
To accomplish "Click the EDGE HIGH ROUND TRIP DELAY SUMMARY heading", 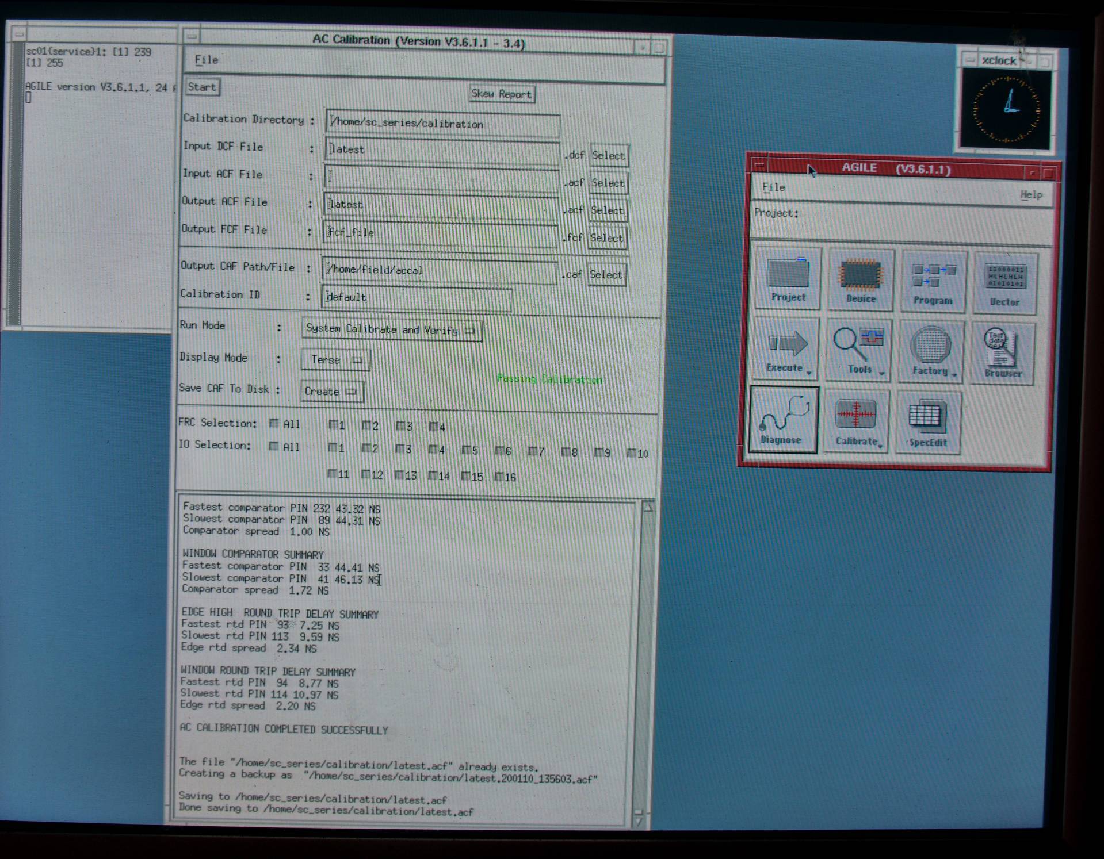I will pyautogui.click(x=280, y=613).
